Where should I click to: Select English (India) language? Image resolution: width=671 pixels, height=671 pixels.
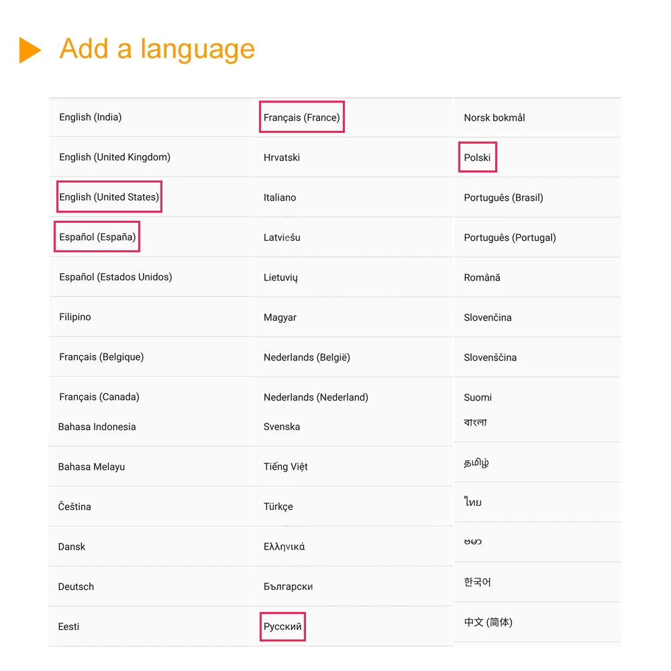click(x=91, y=117)
